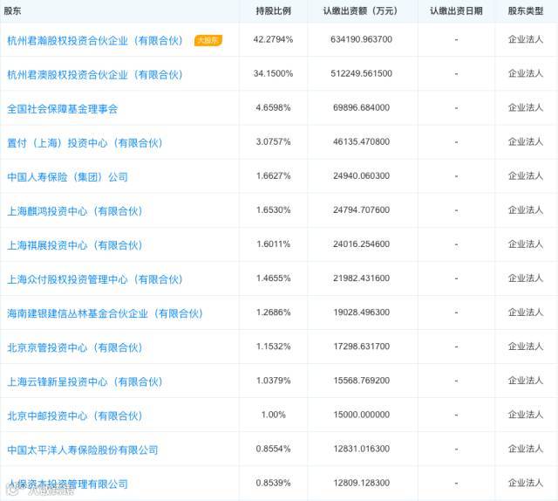Select the 3.0757% shareholding cell

273,141
